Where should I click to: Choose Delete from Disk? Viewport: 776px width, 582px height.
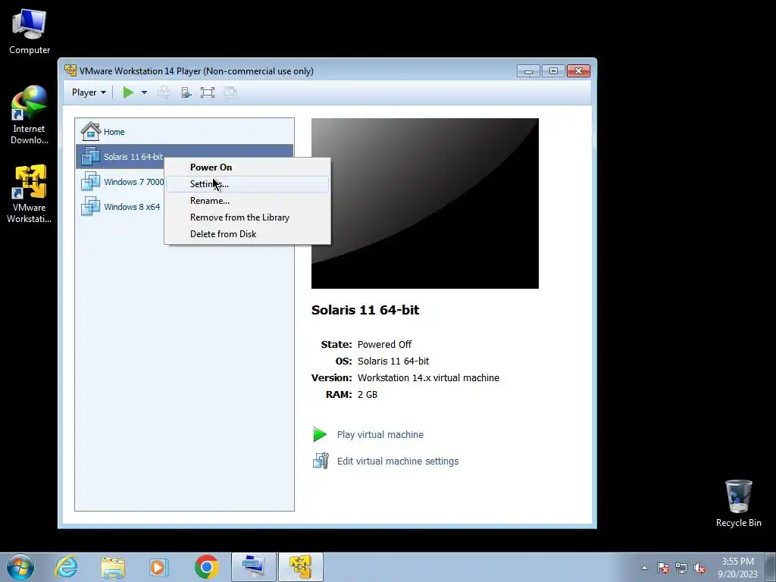(x=247, y=234)
